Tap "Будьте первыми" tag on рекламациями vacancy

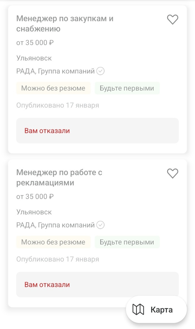[127, 242]
